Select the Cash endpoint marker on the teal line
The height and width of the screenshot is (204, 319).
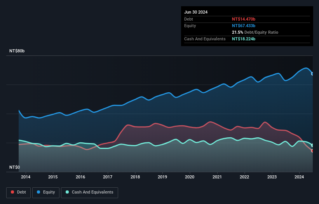[312, 145]
